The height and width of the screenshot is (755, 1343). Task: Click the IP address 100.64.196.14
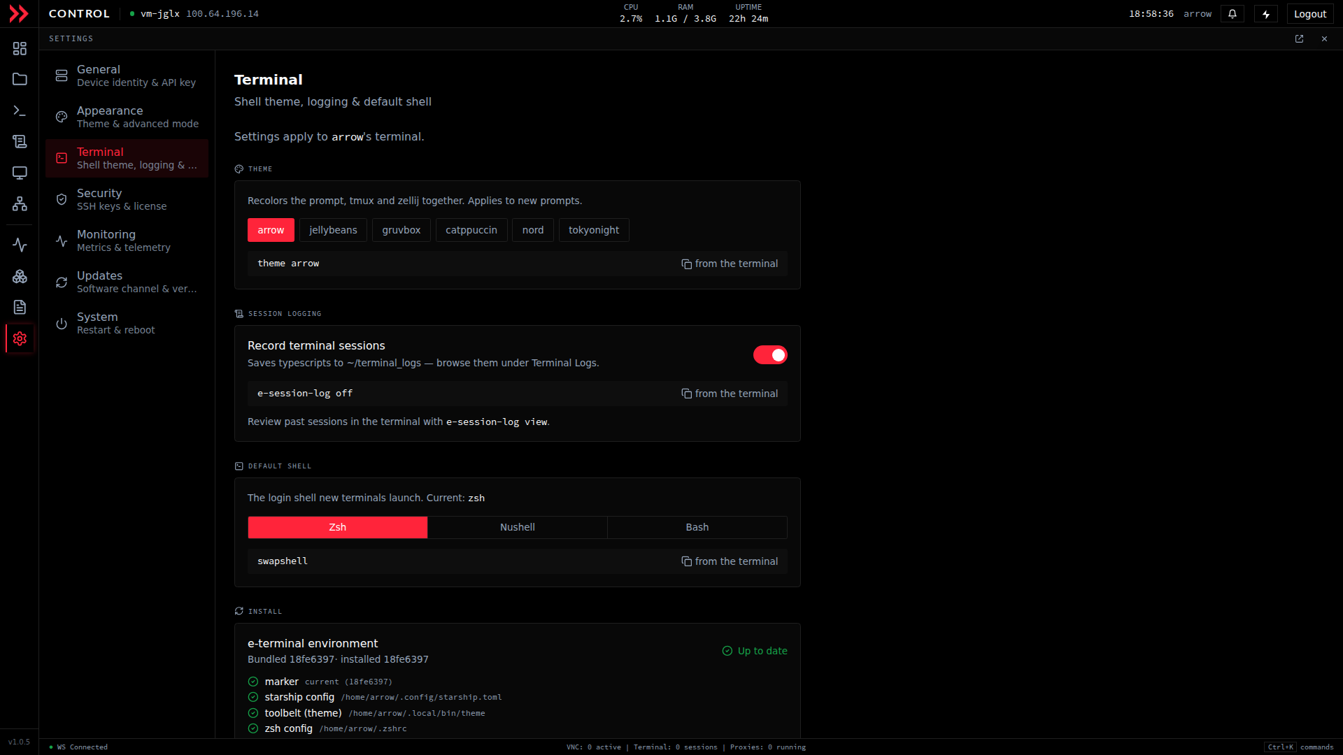tap(222, 14)
